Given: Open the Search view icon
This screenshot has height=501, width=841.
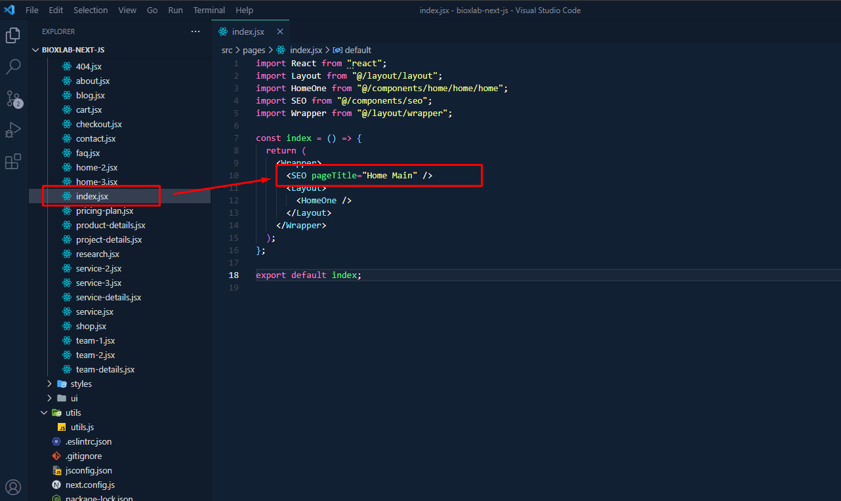Looking at the screenshot, I should [13, 67].
